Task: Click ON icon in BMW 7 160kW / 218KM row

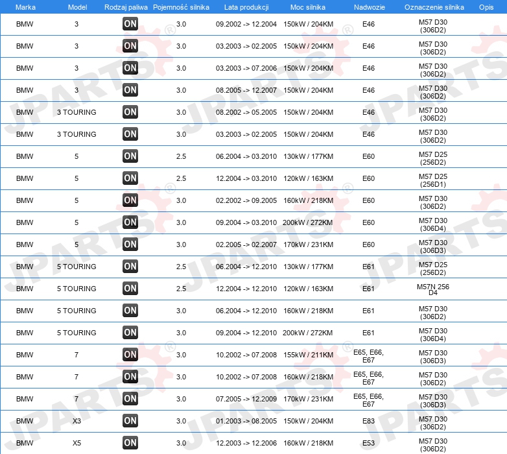Action: tap(130, 377)
